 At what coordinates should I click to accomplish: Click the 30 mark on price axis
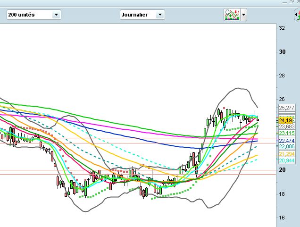coord(282,52)
